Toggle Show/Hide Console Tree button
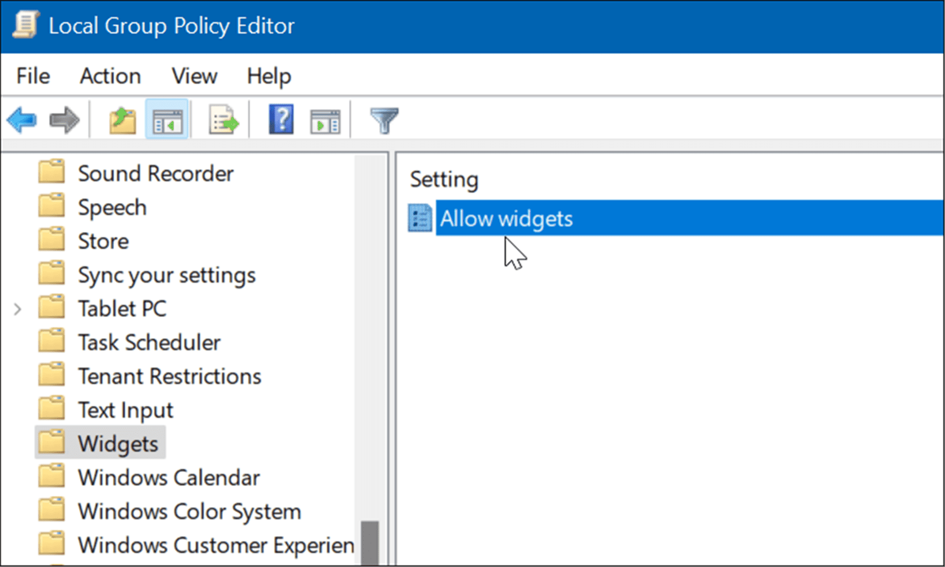The image size is (945, 567). click(167, 120)
